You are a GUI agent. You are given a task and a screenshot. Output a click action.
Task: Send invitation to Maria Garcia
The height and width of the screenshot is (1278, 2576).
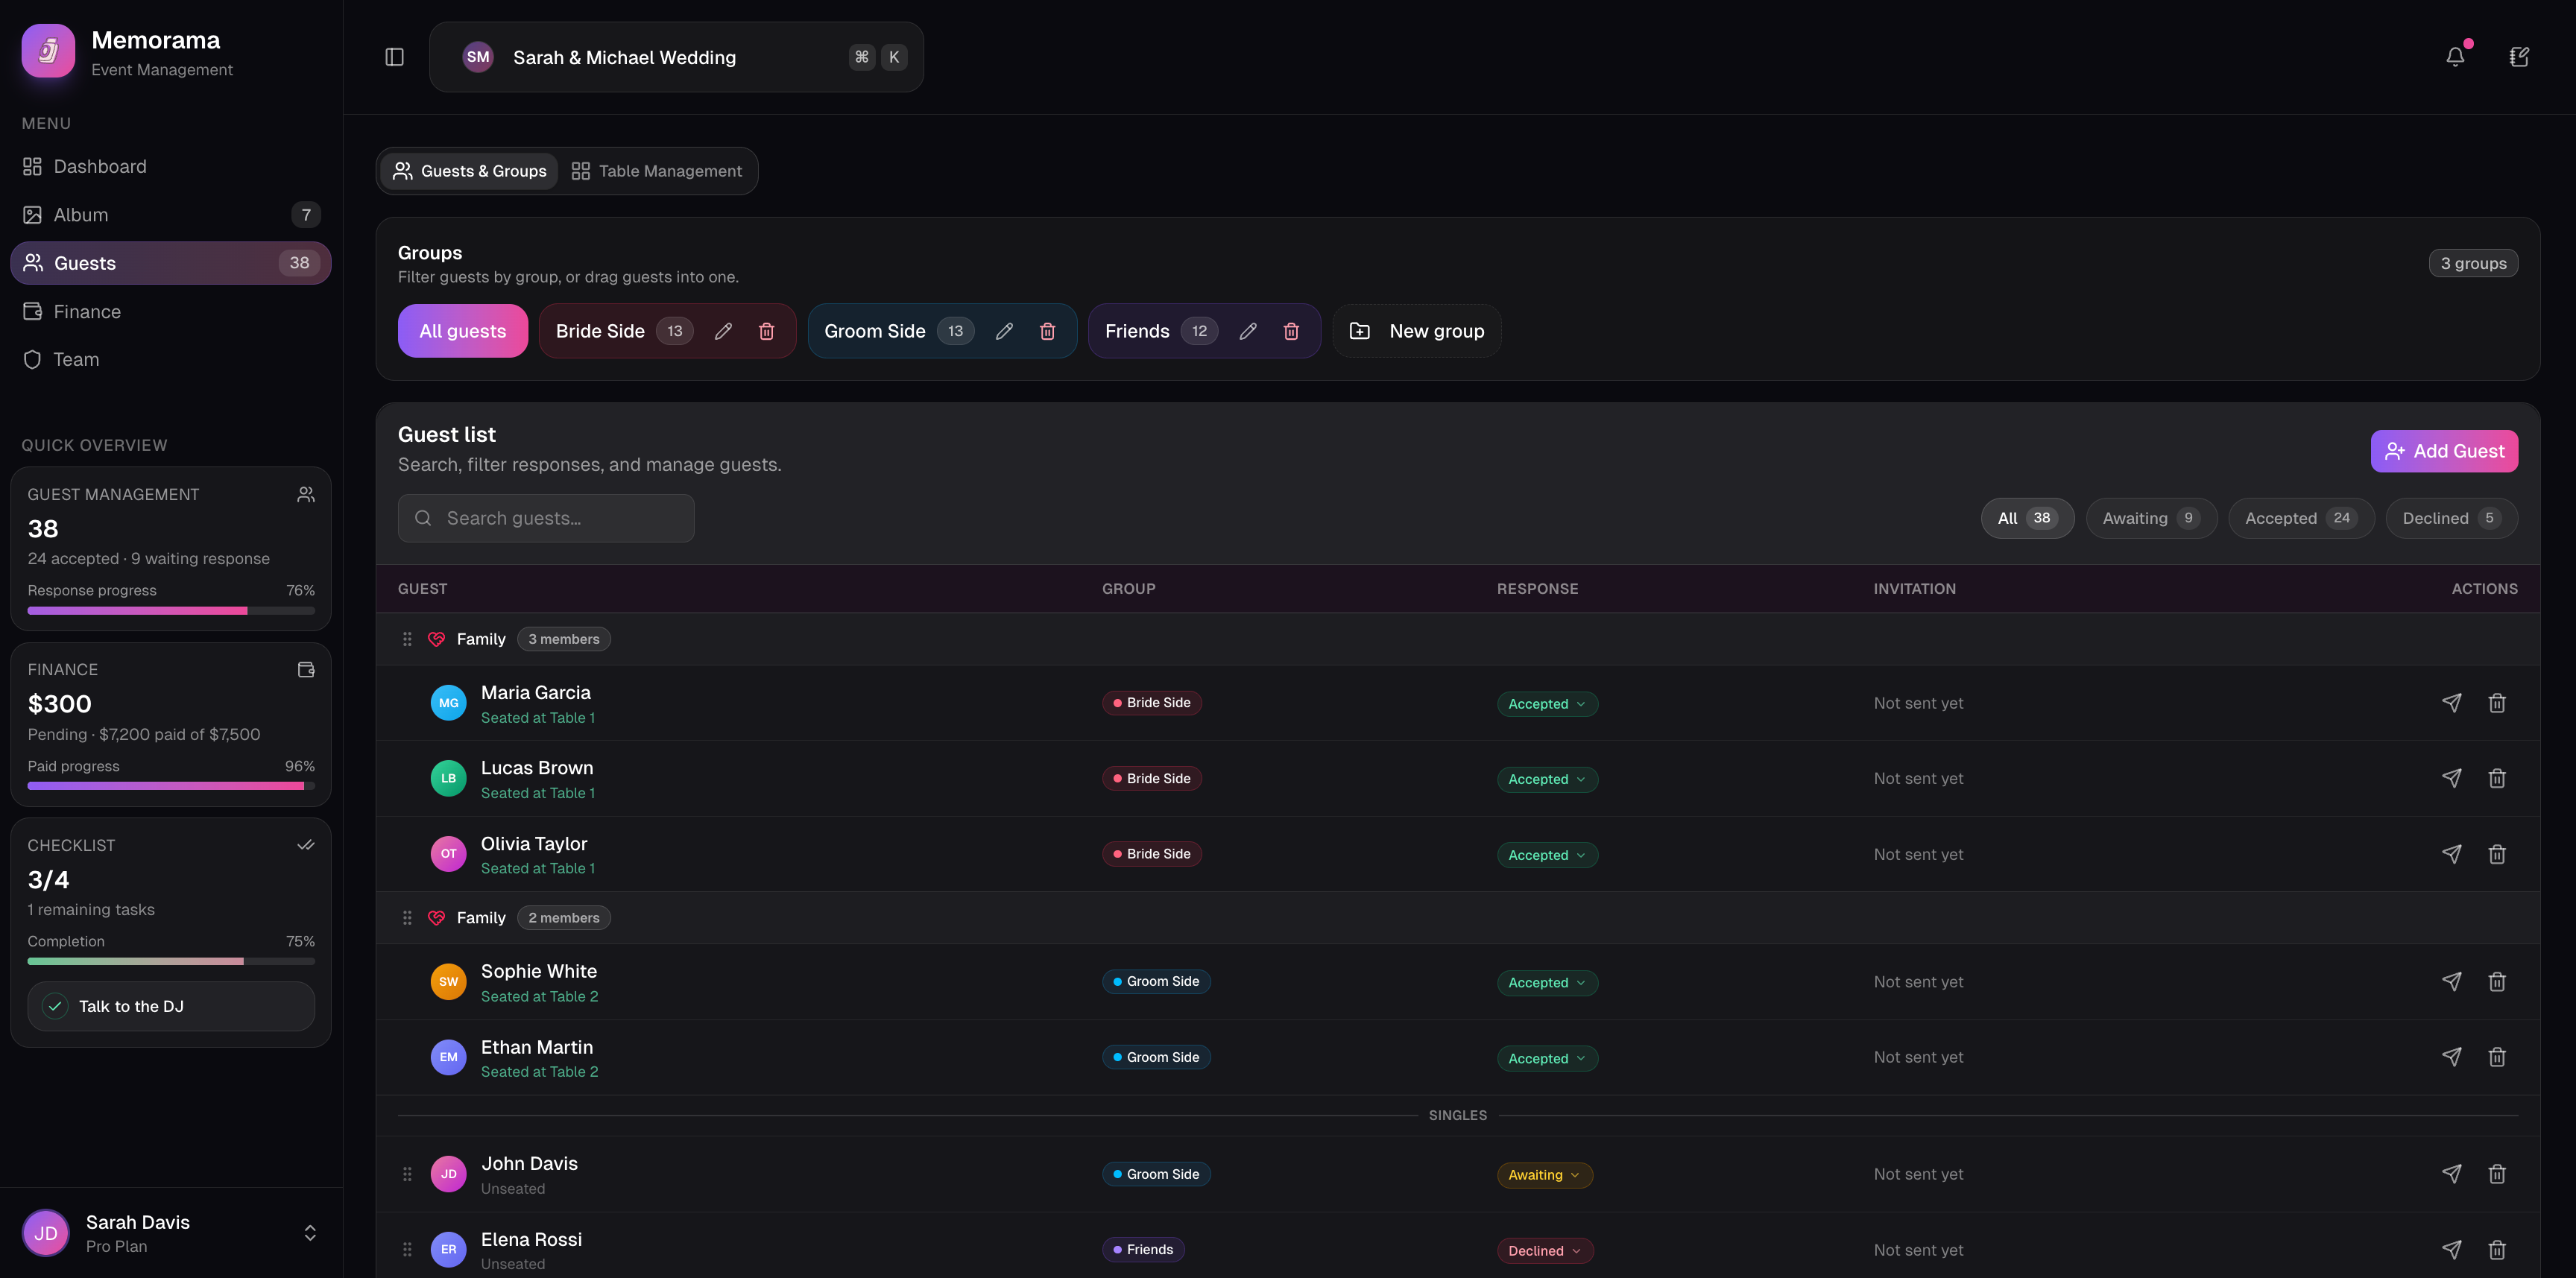pos(2451,703)
